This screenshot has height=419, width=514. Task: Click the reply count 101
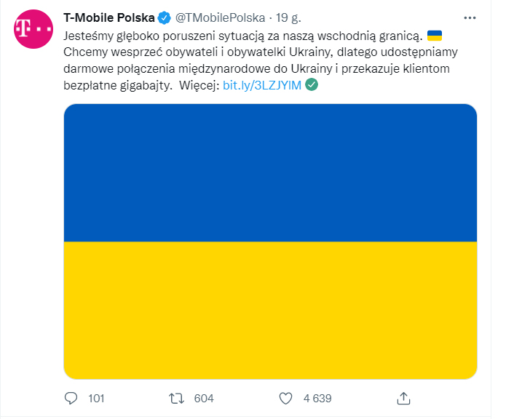pos(96,398)
